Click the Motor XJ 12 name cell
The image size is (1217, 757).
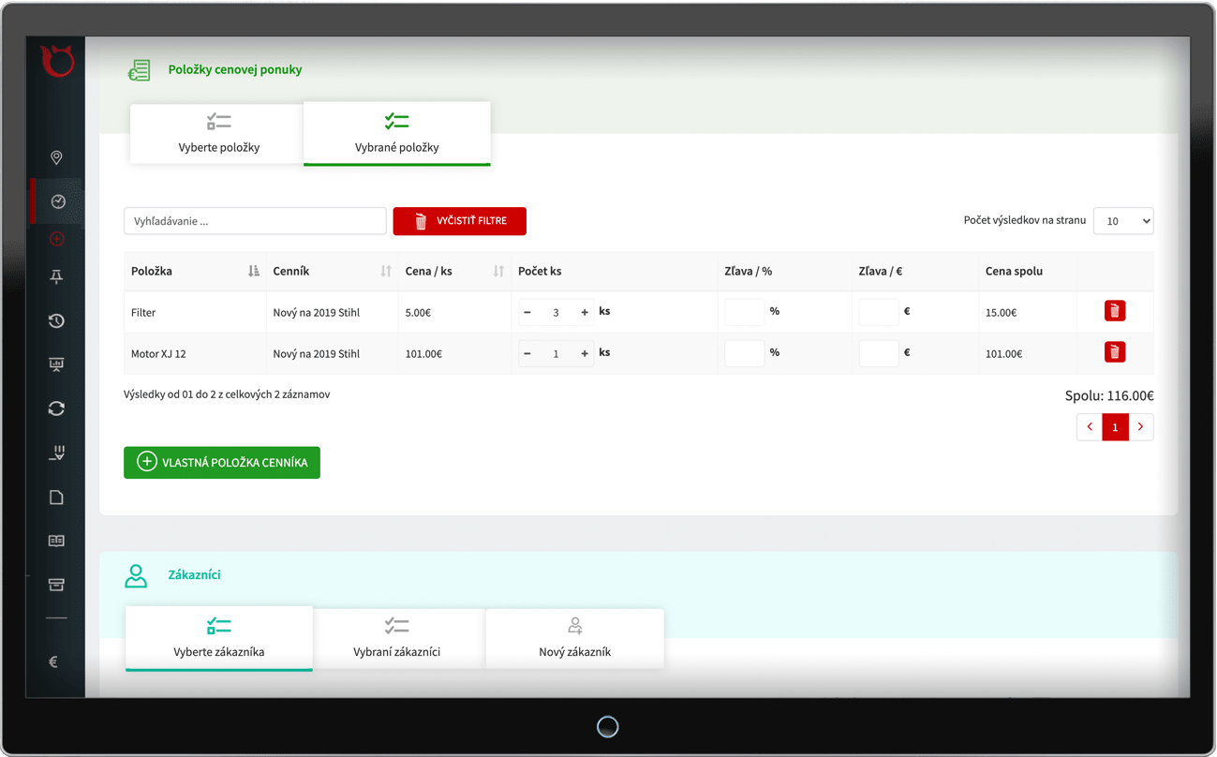point(158,354)
